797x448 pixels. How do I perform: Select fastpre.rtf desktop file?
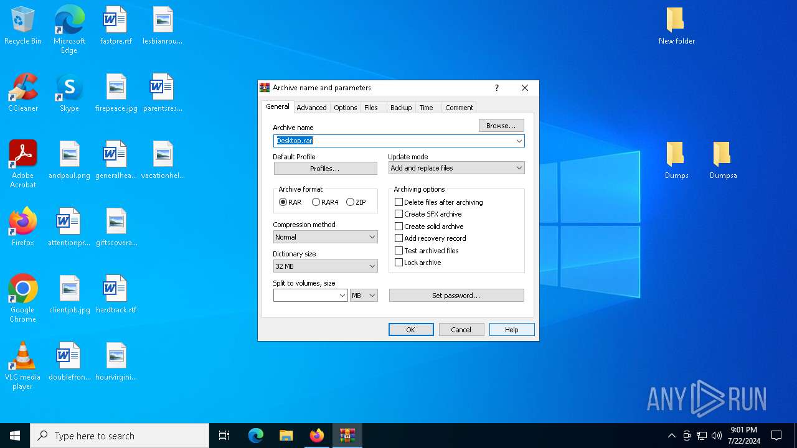[116, 26]
